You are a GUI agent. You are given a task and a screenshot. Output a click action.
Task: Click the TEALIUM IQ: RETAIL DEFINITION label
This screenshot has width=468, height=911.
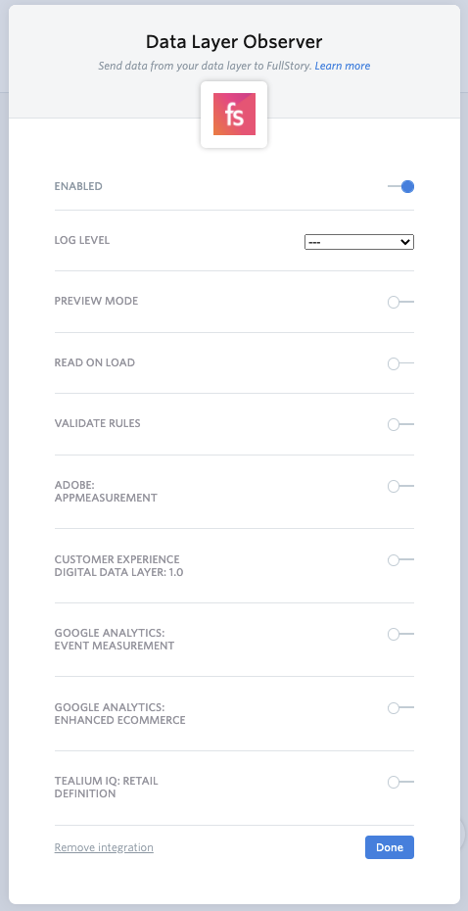[x=107, y=787]
